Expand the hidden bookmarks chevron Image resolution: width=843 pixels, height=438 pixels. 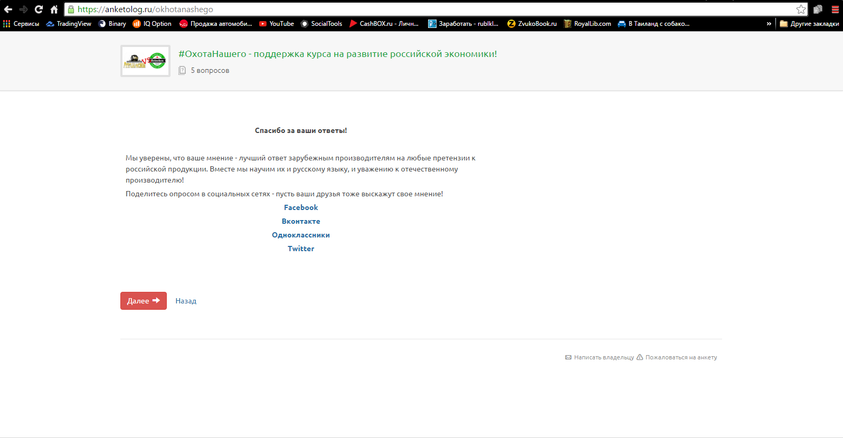point(769,24)
